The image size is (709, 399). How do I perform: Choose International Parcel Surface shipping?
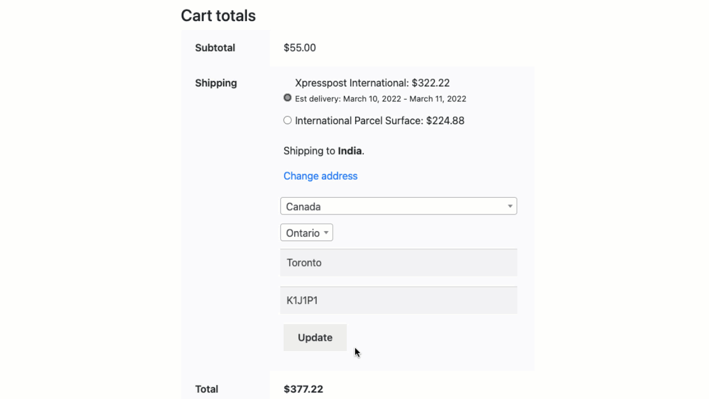[x=287, y=120]
